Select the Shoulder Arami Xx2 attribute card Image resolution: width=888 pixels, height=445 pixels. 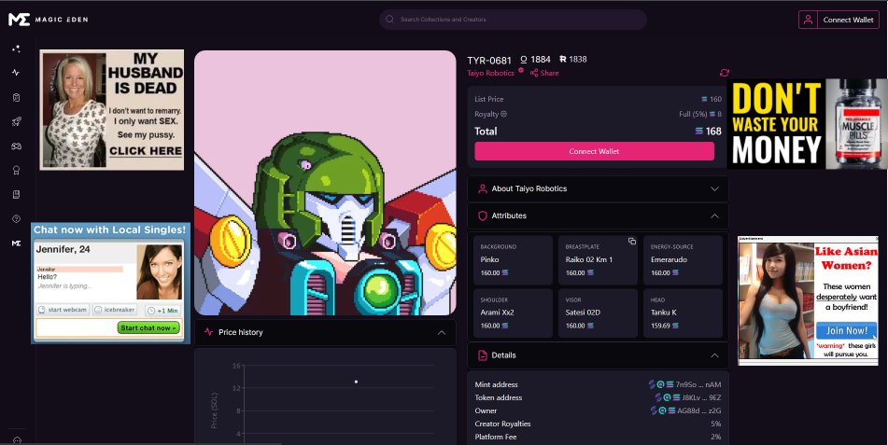[x=513, y=313]
